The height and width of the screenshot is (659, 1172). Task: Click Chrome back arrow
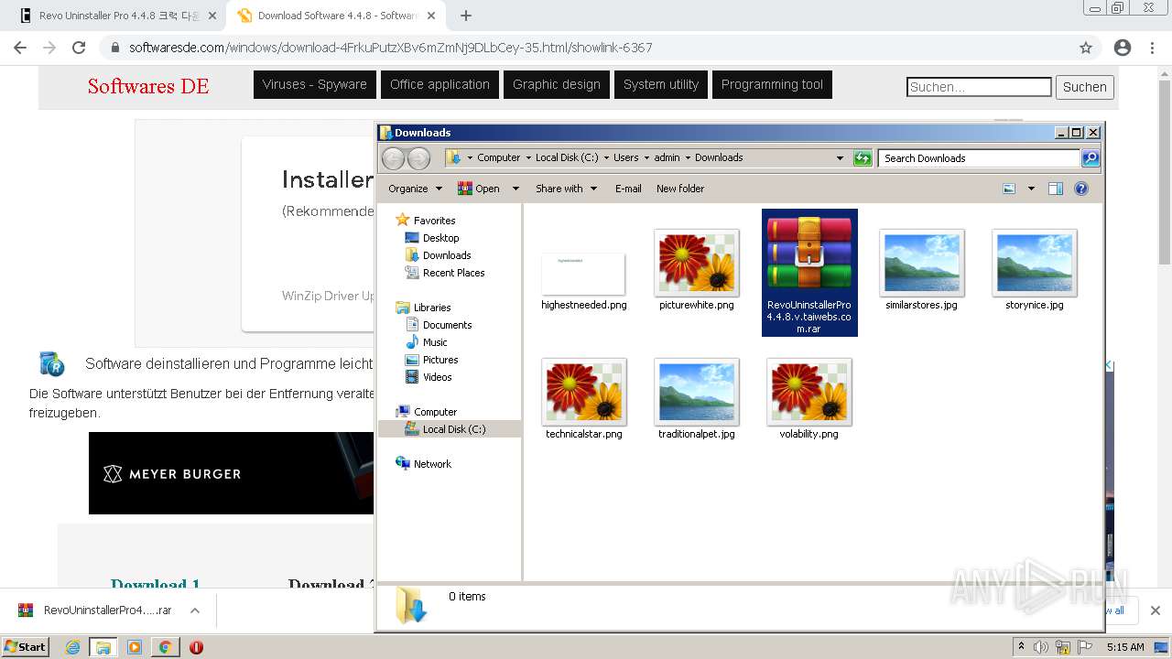tap(20, 48)
